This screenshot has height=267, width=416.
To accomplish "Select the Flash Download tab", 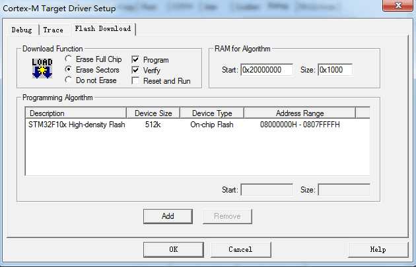I will (103, 28).
